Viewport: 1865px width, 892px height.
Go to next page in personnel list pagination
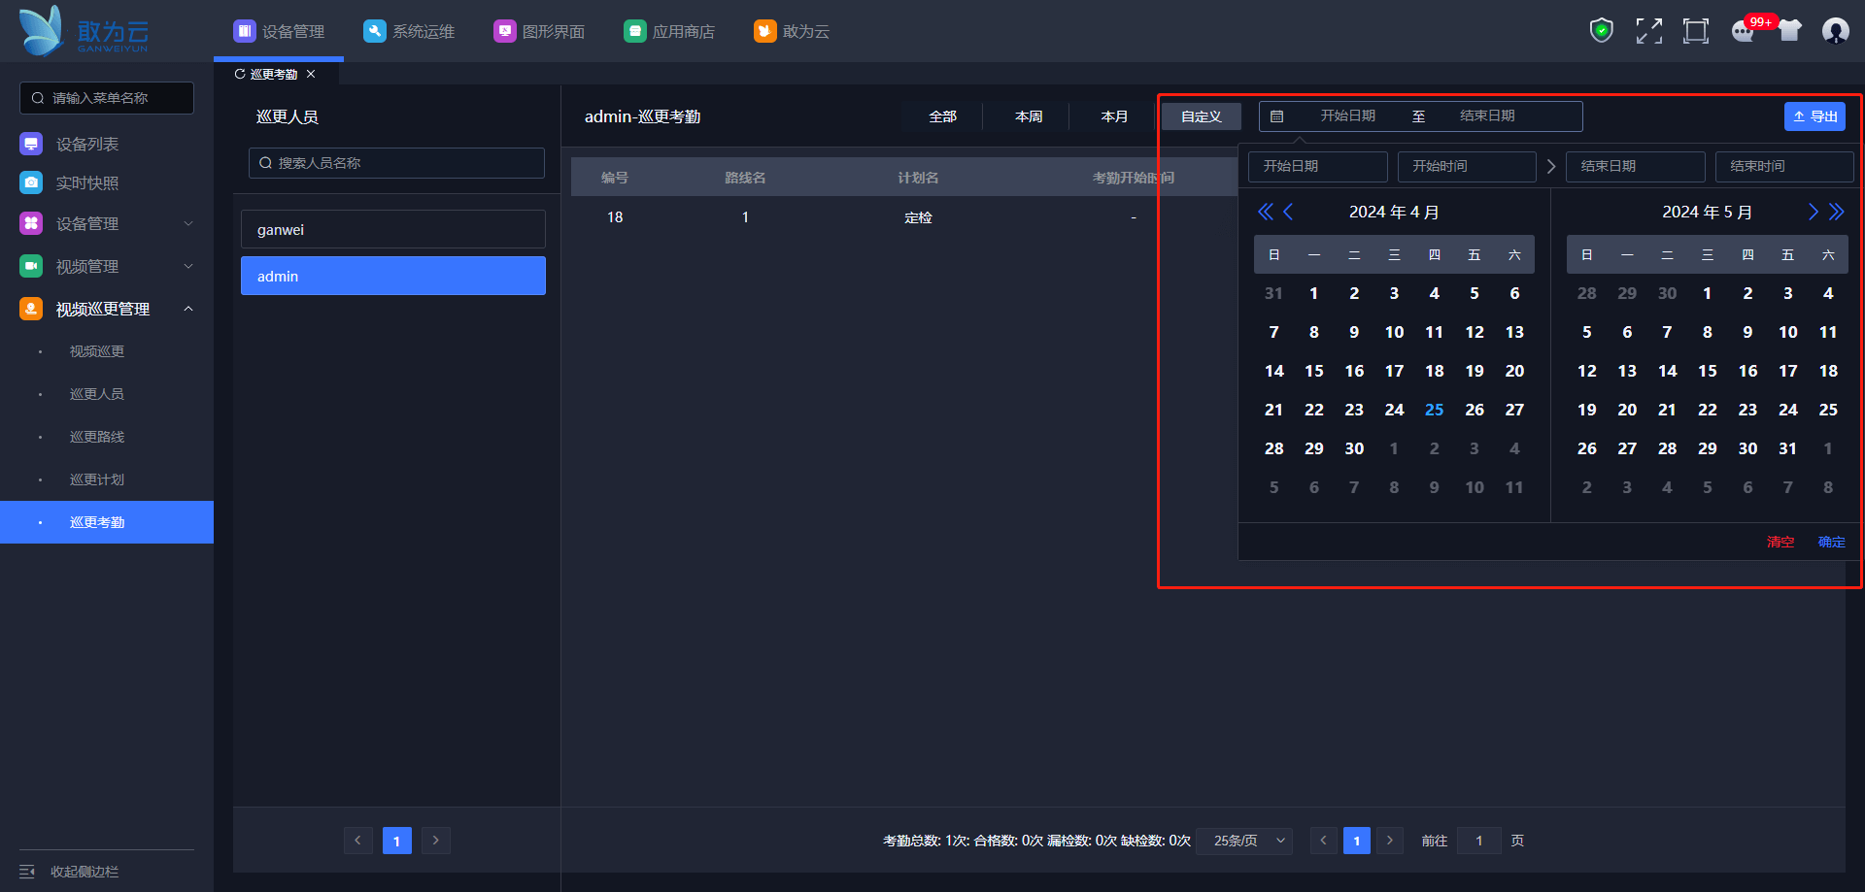[x=436, y=841]
